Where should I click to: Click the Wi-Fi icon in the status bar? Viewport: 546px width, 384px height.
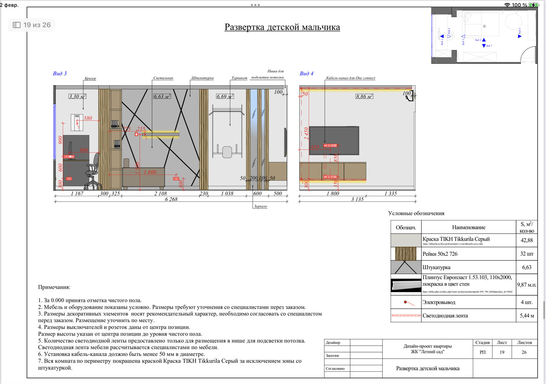pyautogui.click(x=507, y=5)
